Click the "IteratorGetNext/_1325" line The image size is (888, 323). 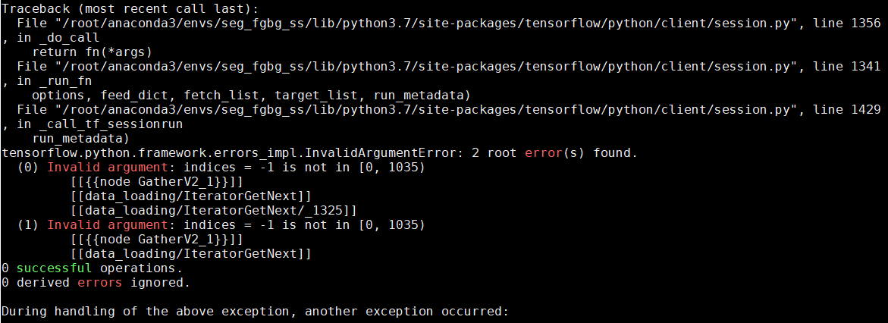[213, 211]
